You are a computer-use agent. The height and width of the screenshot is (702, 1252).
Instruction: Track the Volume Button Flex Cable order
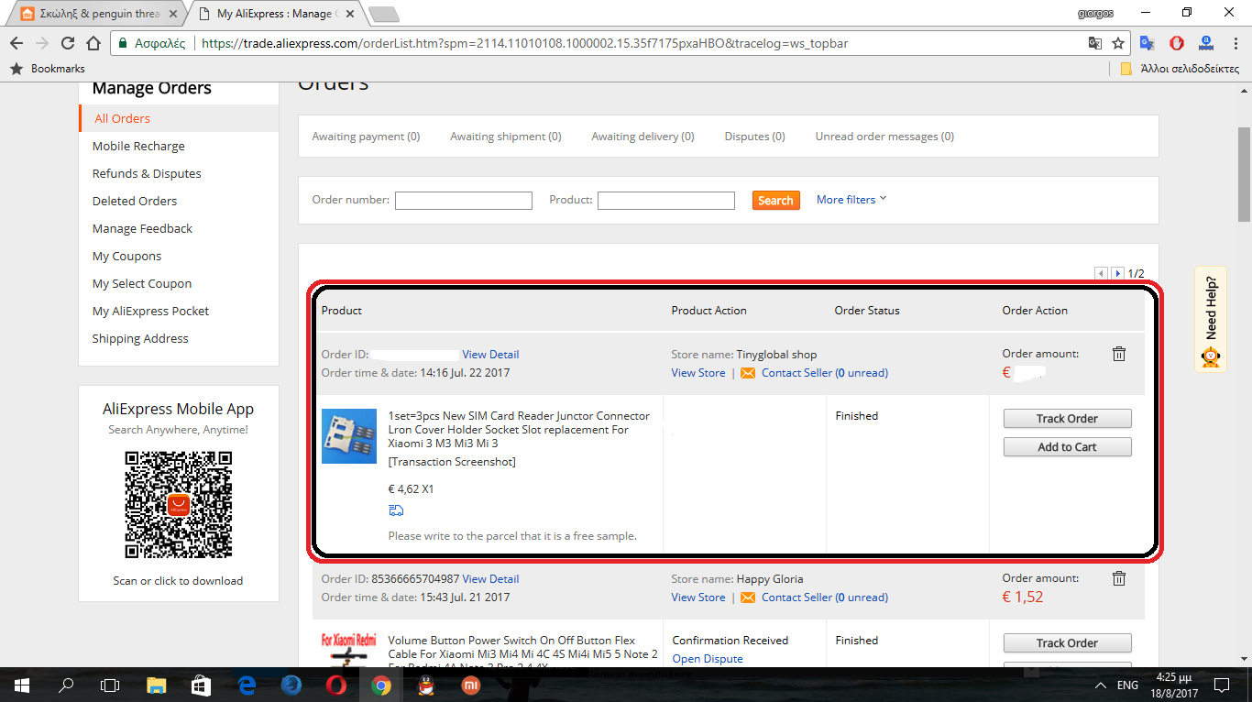[x=1067, y=643]
